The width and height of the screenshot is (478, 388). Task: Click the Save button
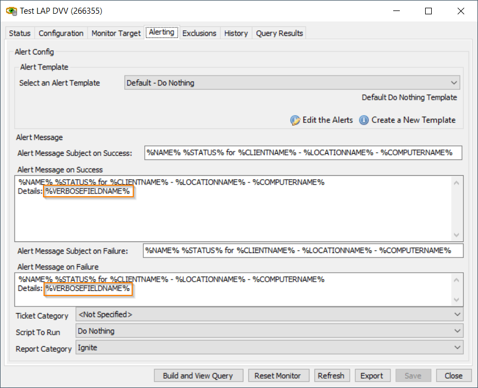pos(413,375)
